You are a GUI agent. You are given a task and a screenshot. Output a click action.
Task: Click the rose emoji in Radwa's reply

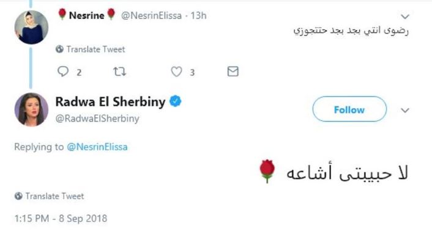pyautogui.click(x=267, y=171)
